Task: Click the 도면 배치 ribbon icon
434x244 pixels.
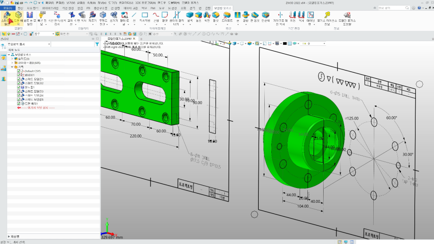Action: [18, 18]
